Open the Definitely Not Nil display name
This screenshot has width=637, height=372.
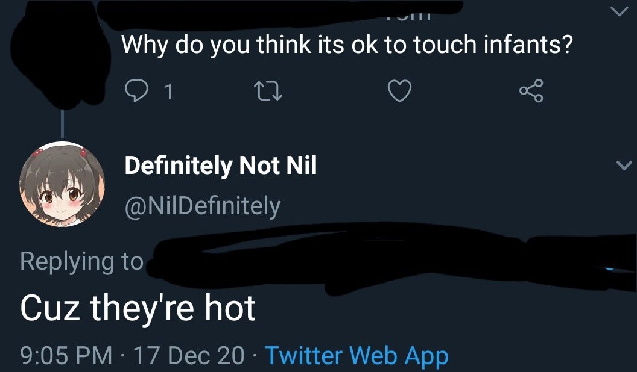[220, 166]
